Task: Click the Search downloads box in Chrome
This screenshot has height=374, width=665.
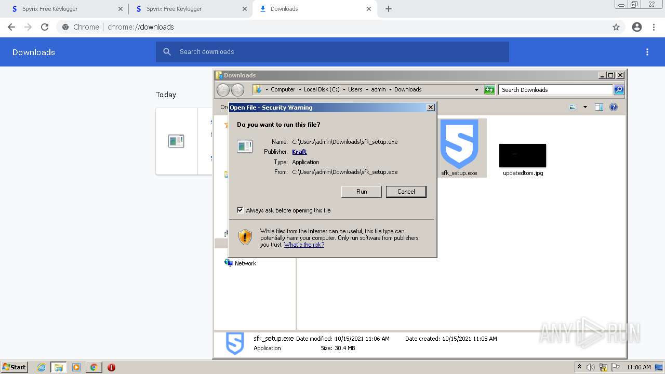Action: pyautogui.click(x=332, y=52)
